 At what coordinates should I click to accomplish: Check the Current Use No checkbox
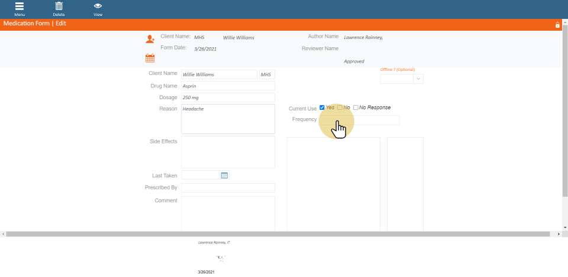coord(340,107)
